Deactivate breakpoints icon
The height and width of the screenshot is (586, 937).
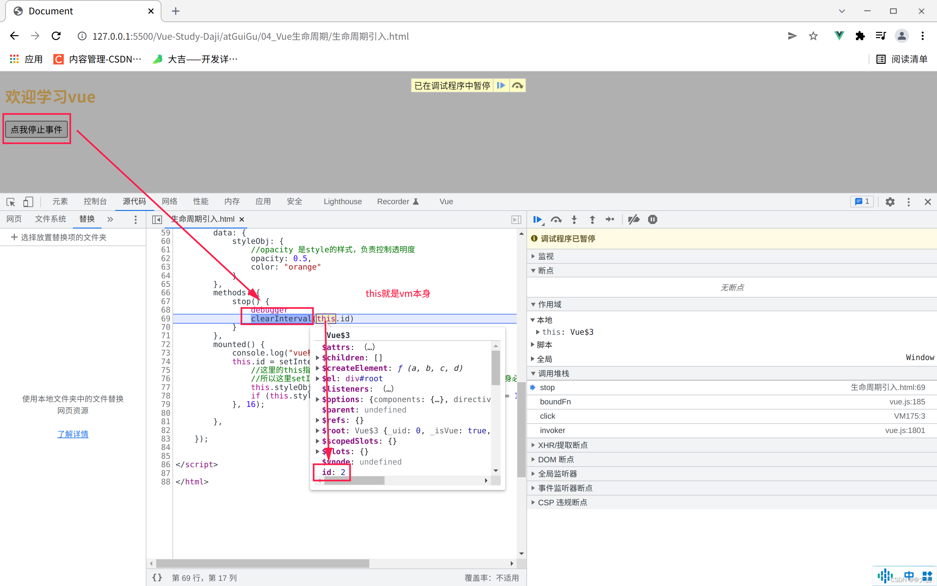tap(633, 220)
